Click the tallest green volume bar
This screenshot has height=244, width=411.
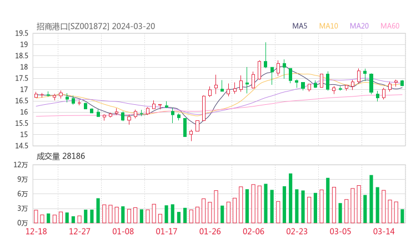coord(290,198)
